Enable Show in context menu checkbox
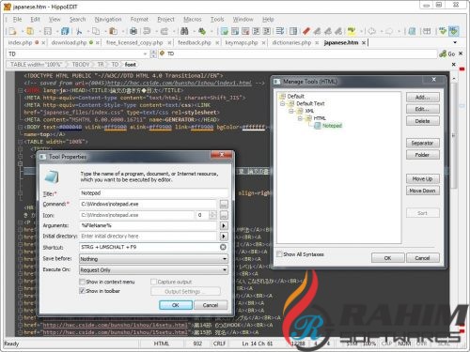Screen dimensions: 470x352 pyautogui.click(x=83, y=282)
